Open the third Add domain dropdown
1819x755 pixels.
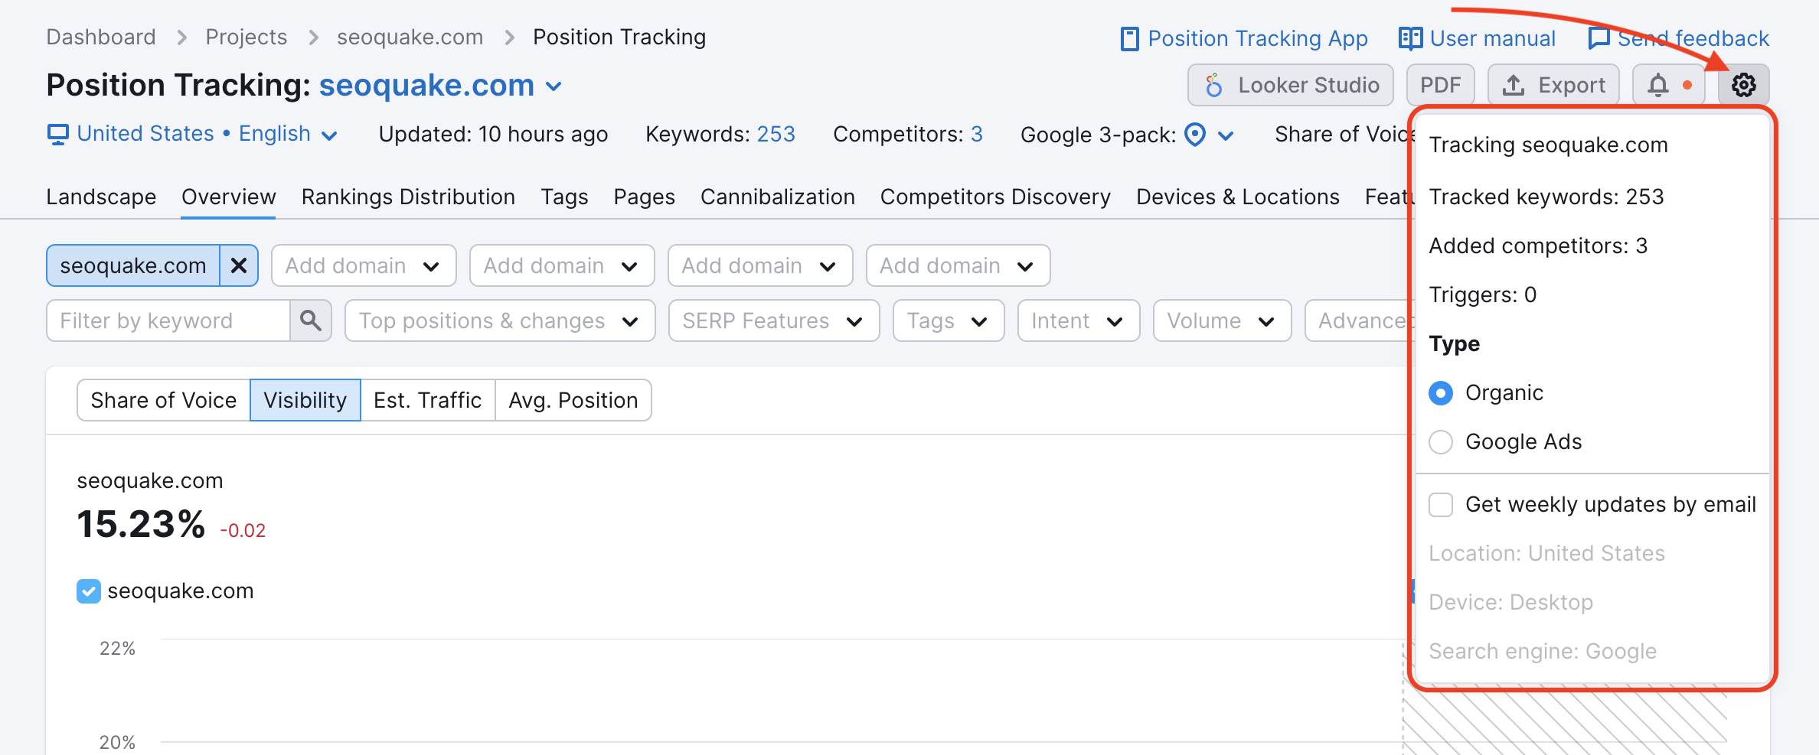(x=760, y=265)
